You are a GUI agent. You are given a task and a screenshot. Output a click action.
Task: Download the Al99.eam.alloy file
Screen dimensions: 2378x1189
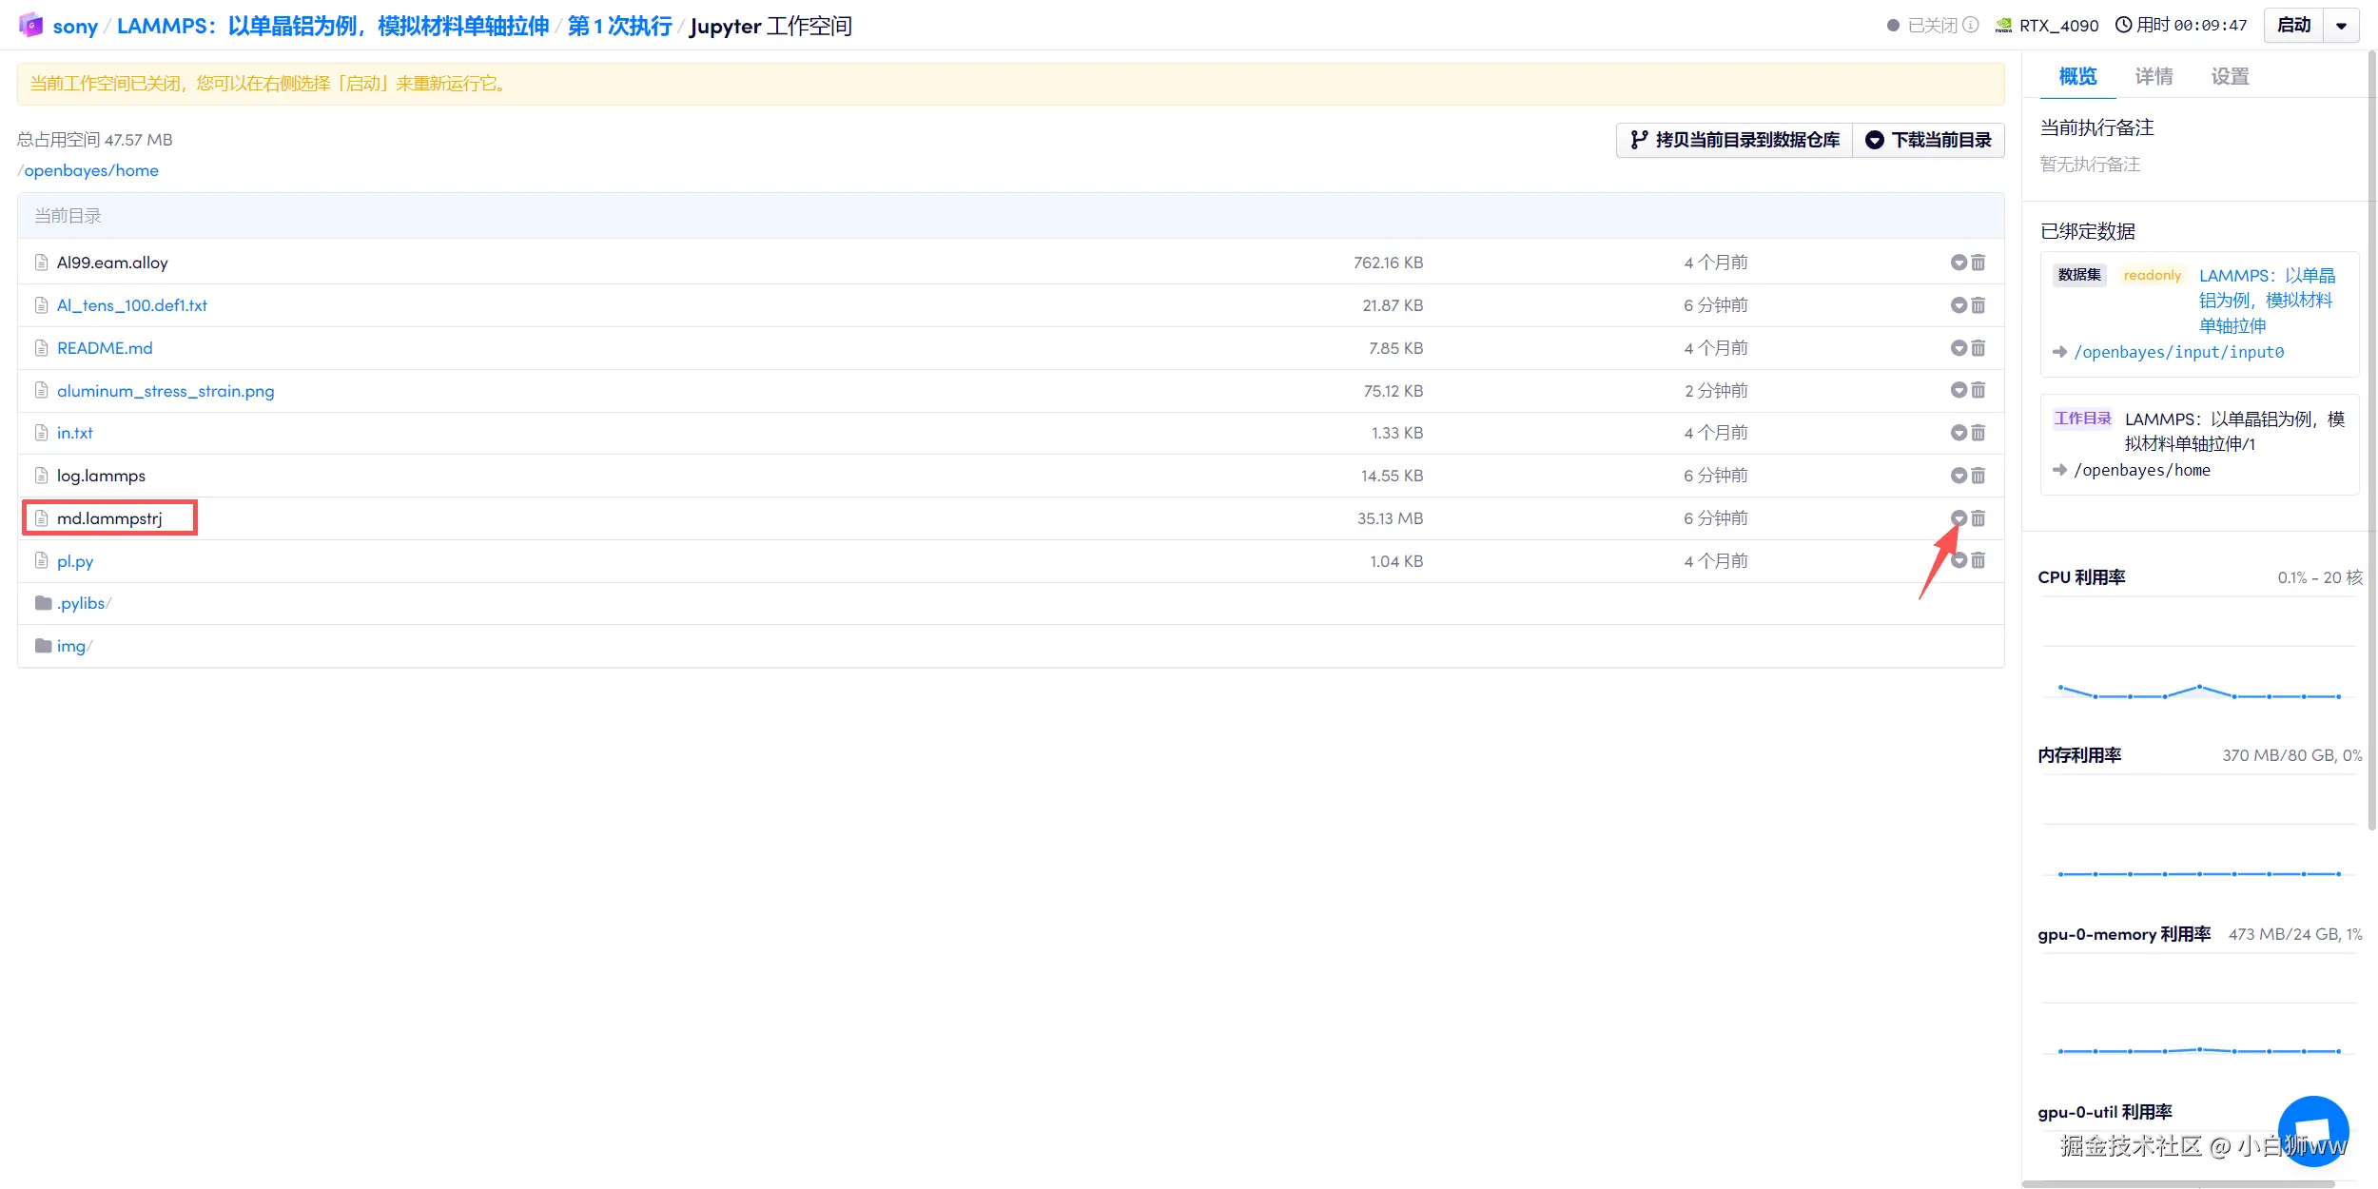(x=1959, y=263)
